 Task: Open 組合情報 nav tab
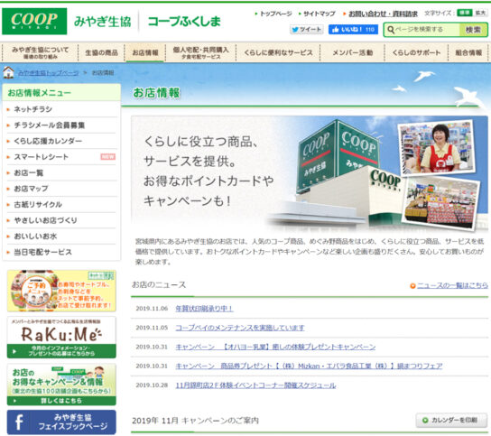[x=468, y=52]
